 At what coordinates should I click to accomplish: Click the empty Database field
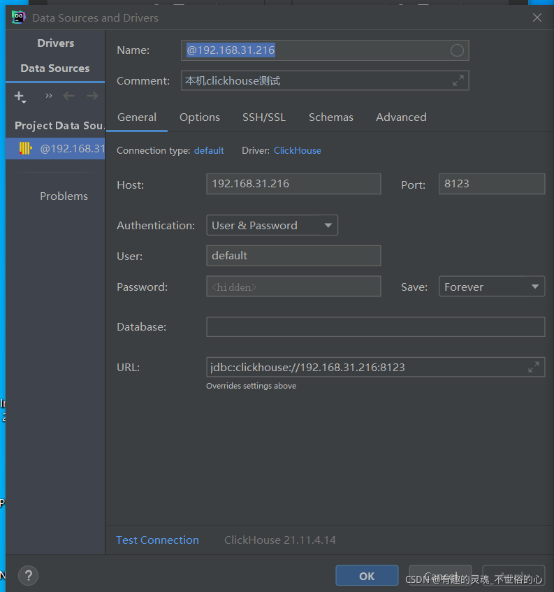[375, 326]
